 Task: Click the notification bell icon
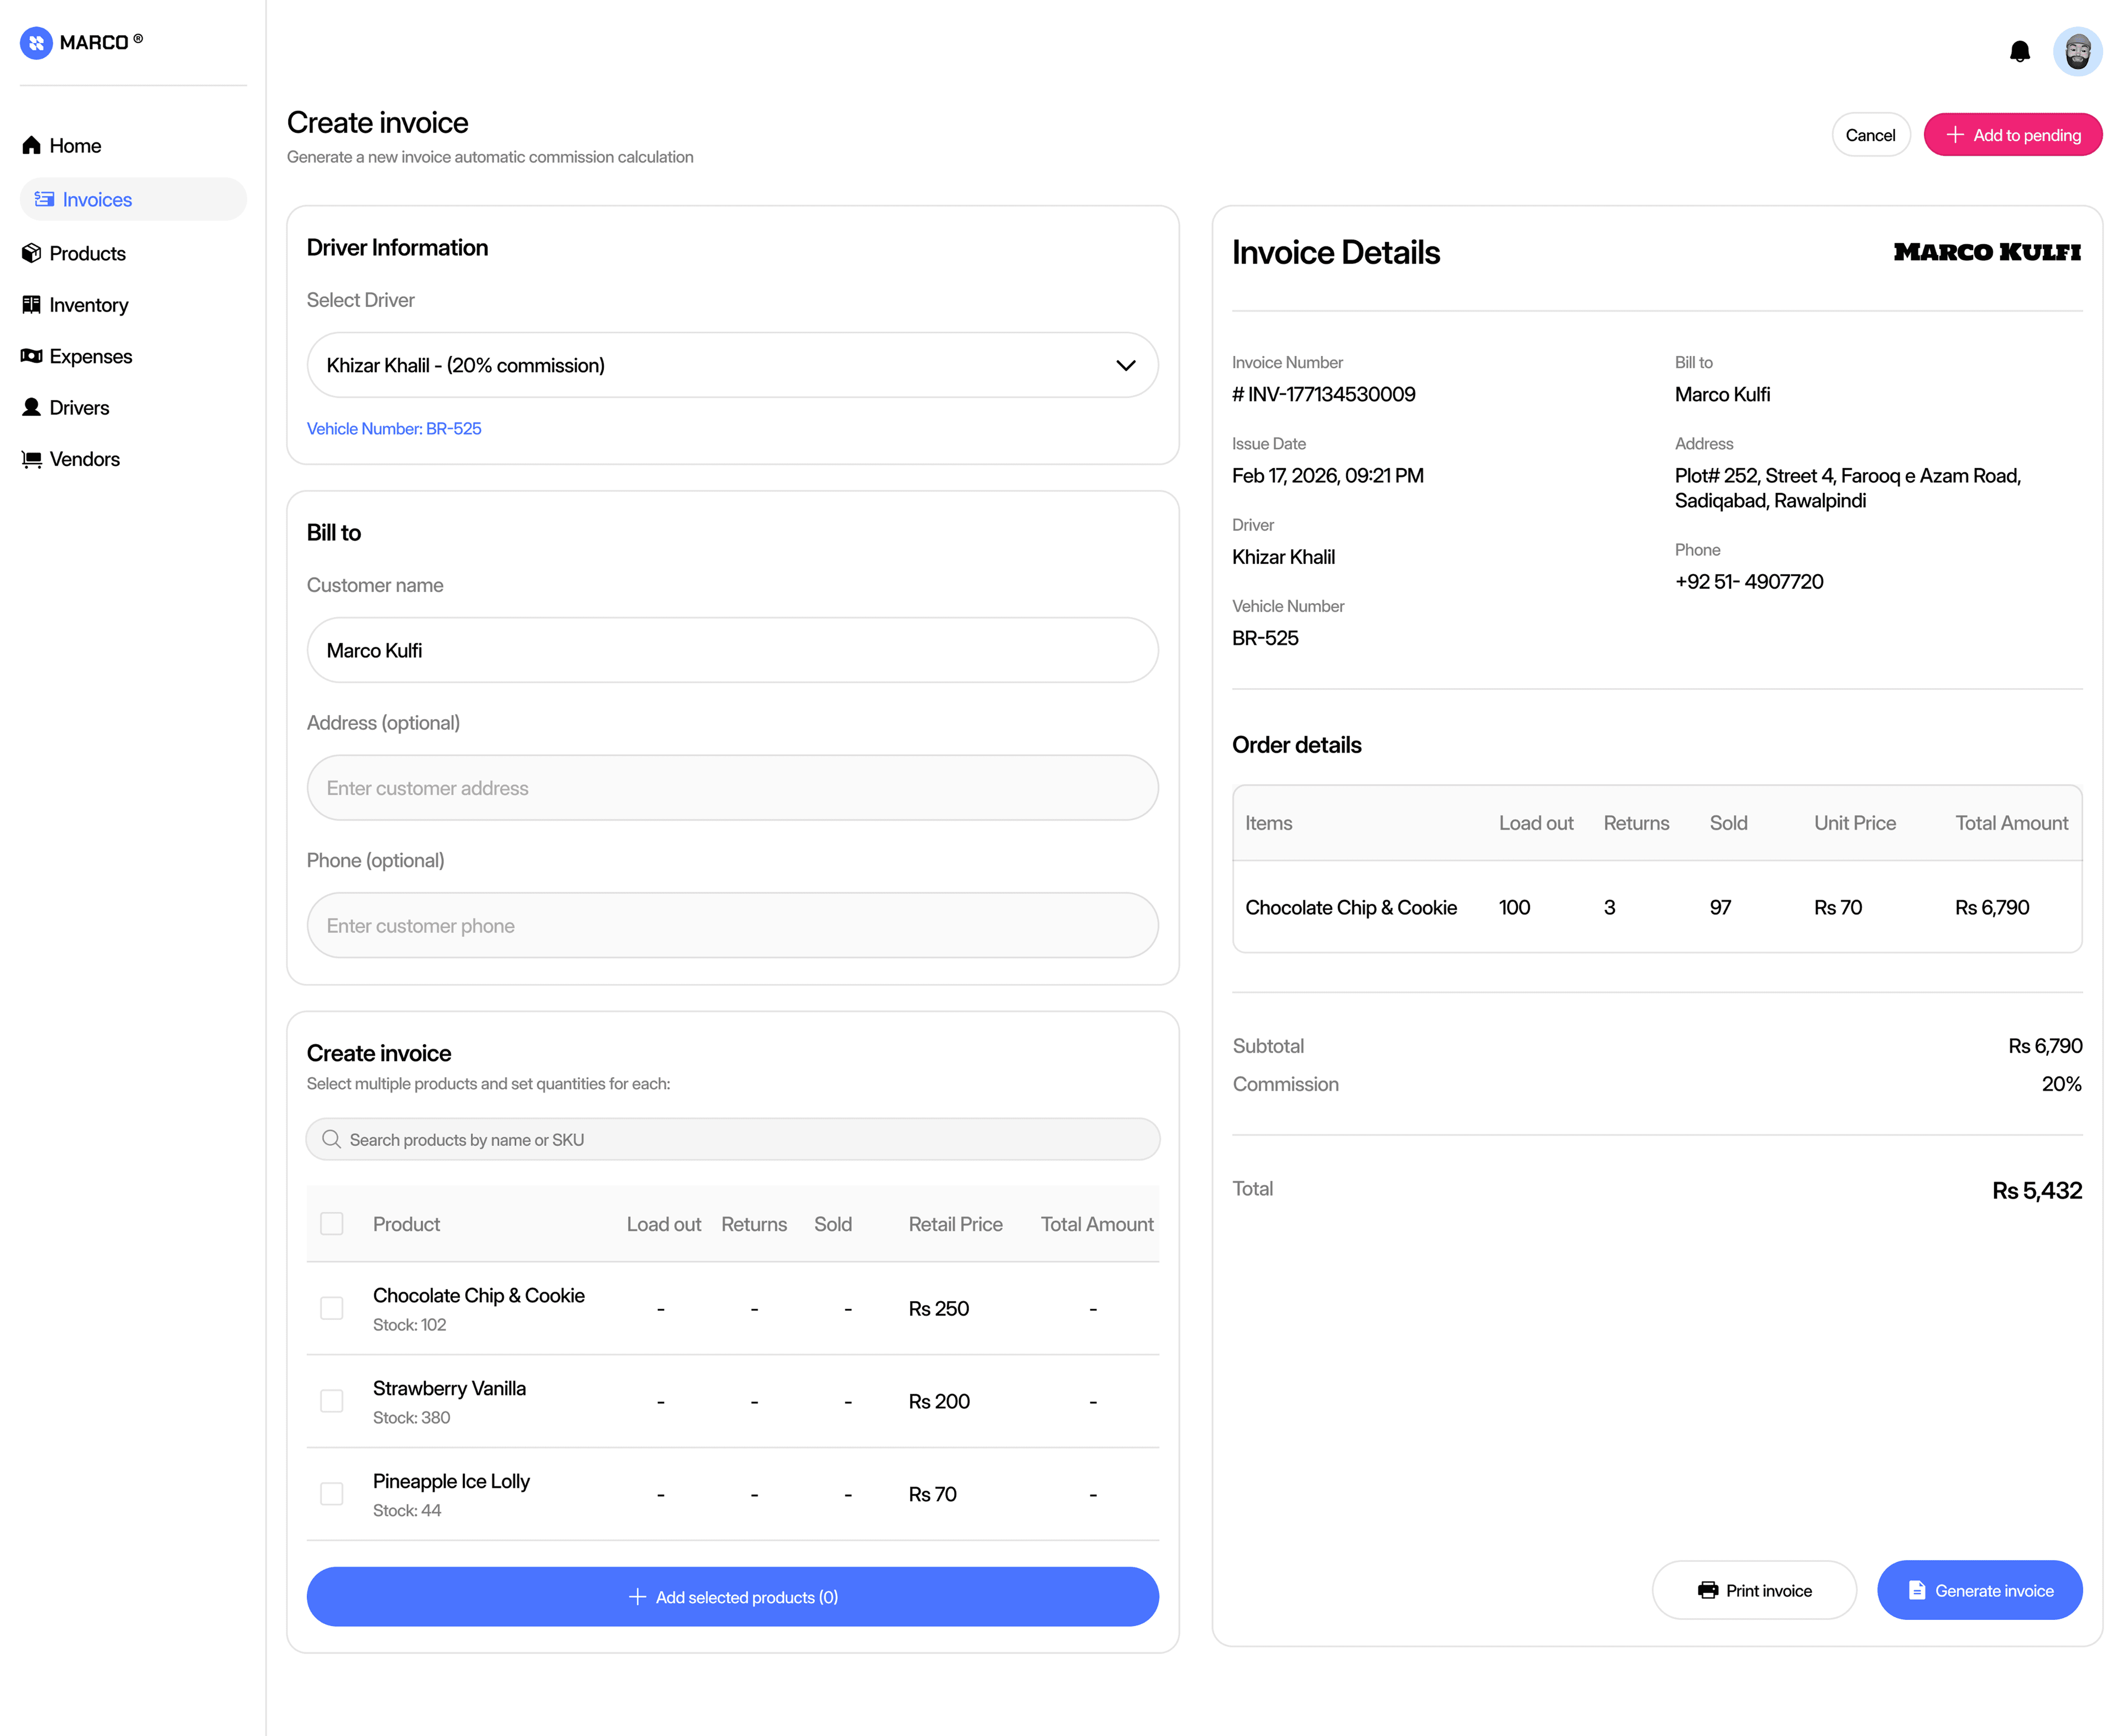2019,51
